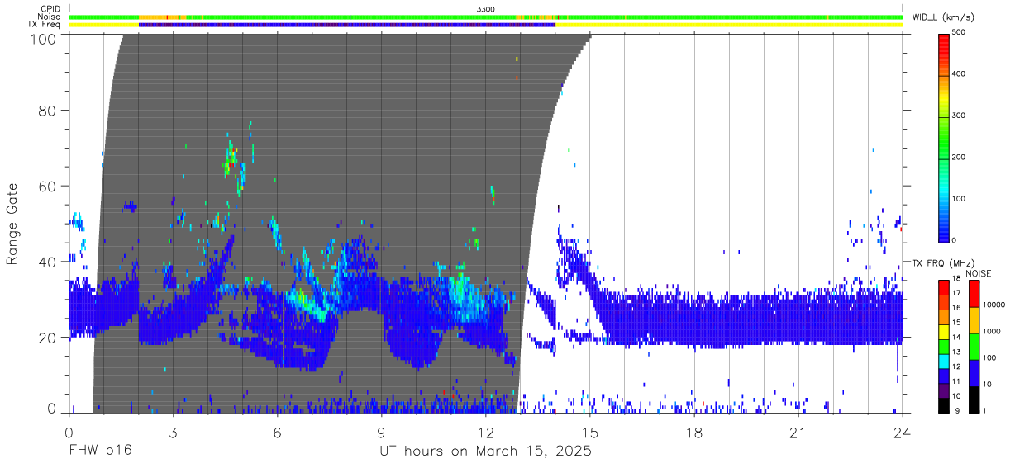Click the noise color scale bar
Screen dimensions: 1015x468
click(974, 346)
